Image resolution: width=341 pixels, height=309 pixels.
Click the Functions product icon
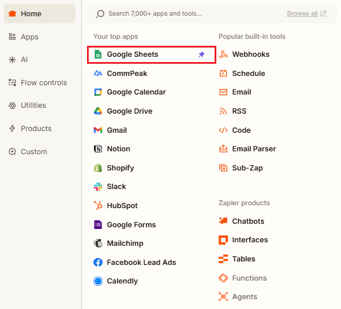click(x=223, y=278)
